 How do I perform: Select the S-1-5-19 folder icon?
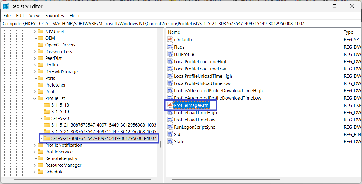47,112
